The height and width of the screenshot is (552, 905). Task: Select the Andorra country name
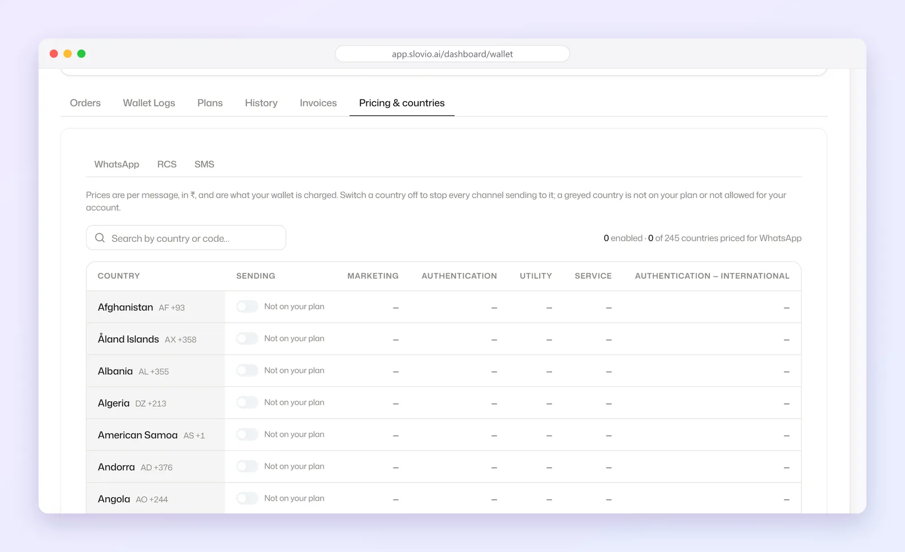point(117,467)
